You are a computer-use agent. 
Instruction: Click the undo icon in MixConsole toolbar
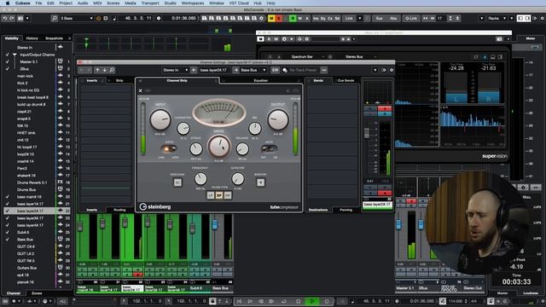[5, 18]
